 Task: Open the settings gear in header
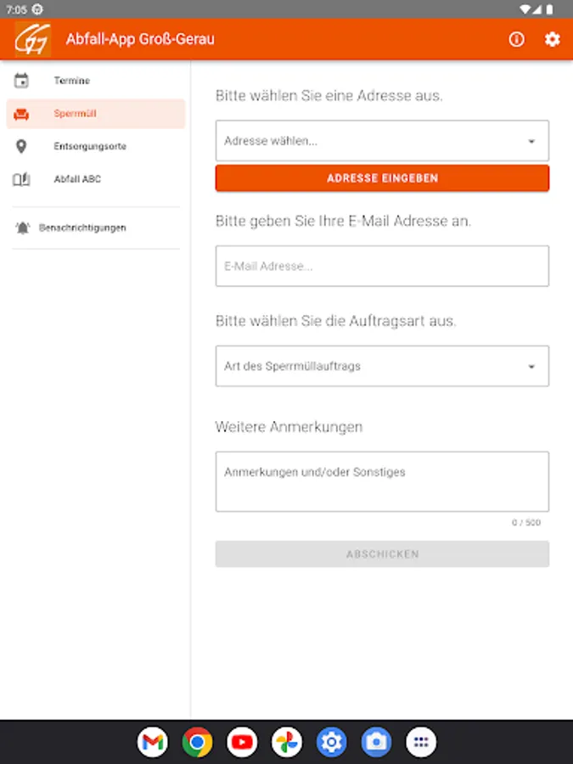[x=552, y=39]
